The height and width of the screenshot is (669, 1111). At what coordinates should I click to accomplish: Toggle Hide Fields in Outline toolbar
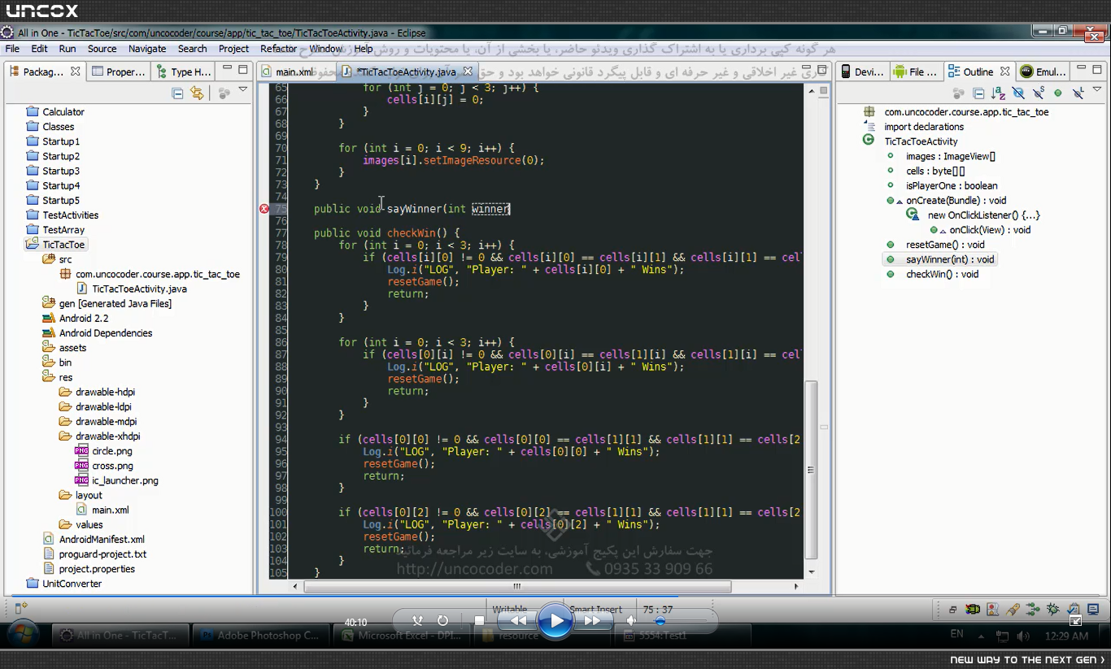tap(1018, 93)
